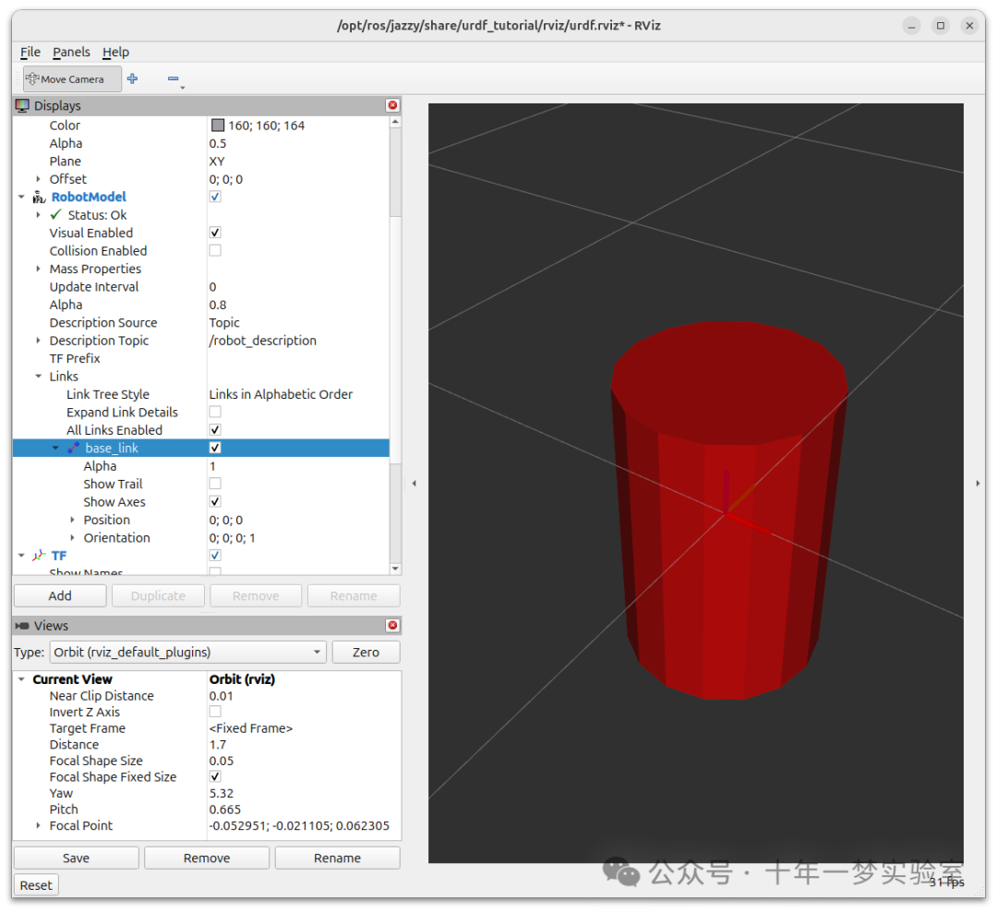Click the right side panel arrow
The image size is (997, 912).
click(978, 484)
